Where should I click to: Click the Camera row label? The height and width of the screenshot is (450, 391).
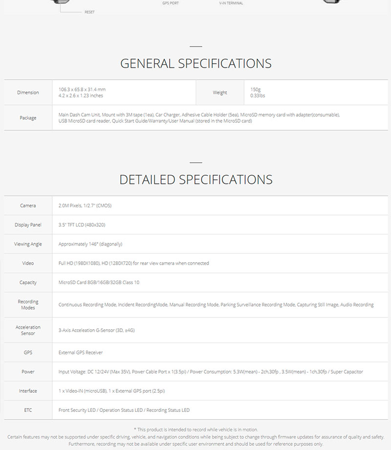(x=28, y=206)
